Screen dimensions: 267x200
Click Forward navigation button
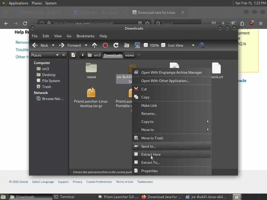(70, 45)
